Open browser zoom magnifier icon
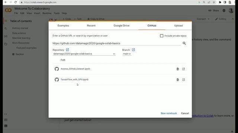Viewport: 238px width, 133px height. pyautogui.click(x=204, y=2)
